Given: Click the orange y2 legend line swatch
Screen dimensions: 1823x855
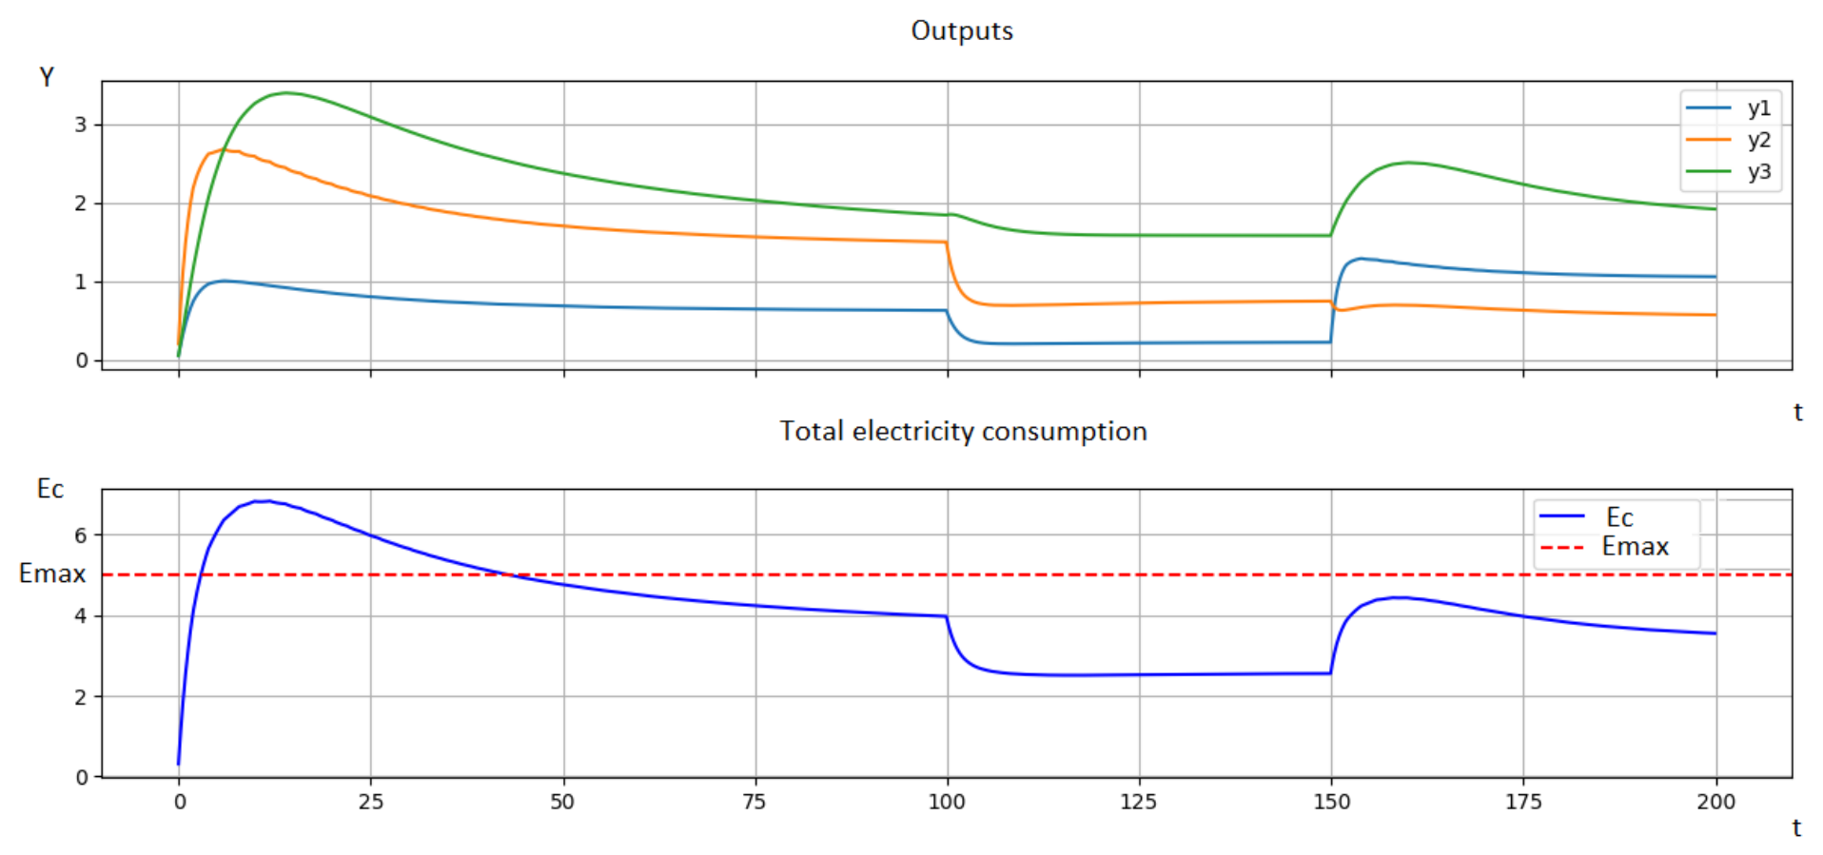Looking at the screenshot, I should 1708,140.
